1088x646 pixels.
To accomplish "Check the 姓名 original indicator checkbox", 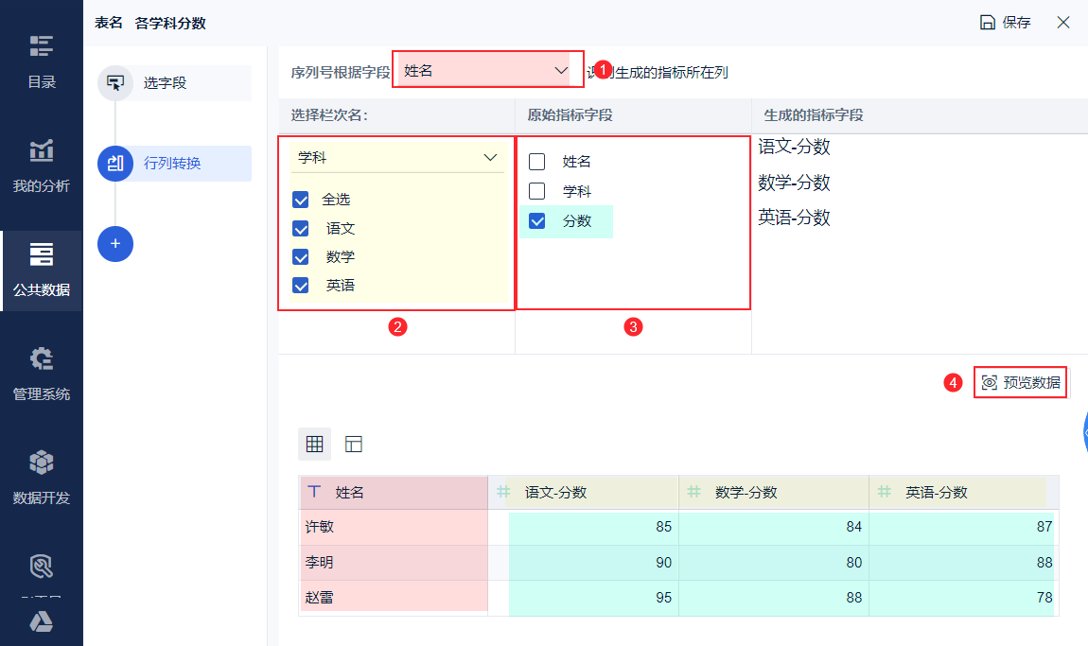I will 537,162.
